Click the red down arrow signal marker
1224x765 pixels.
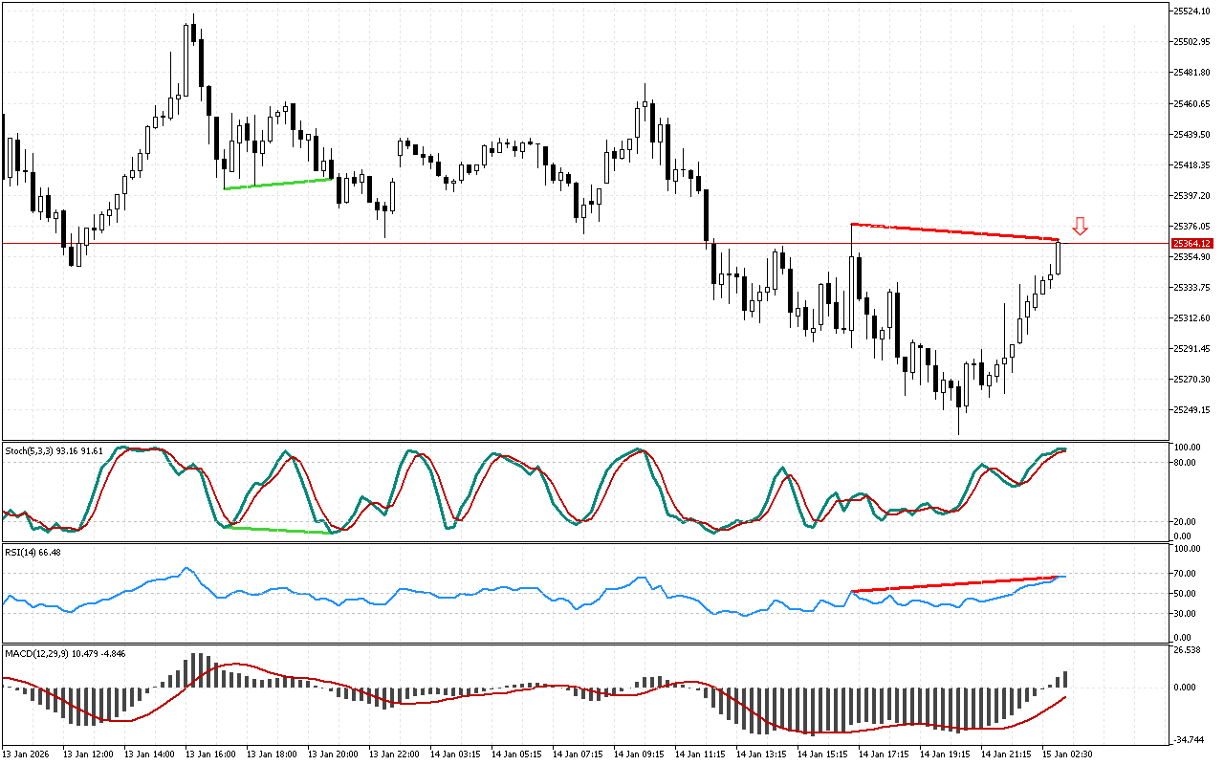pos(1080,226)
